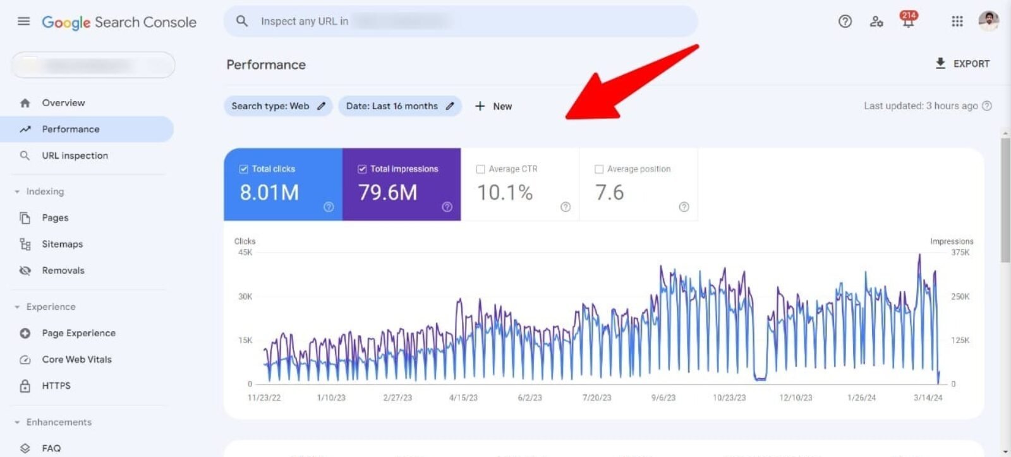This screenshot has width=1011, height=457.
Task: Click the EXPORT button
Action: 962,64
